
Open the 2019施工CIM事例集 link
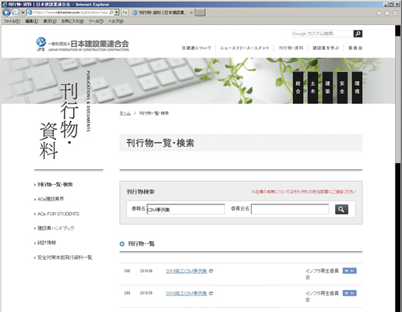pyautogui.click(x=186, y=271)
